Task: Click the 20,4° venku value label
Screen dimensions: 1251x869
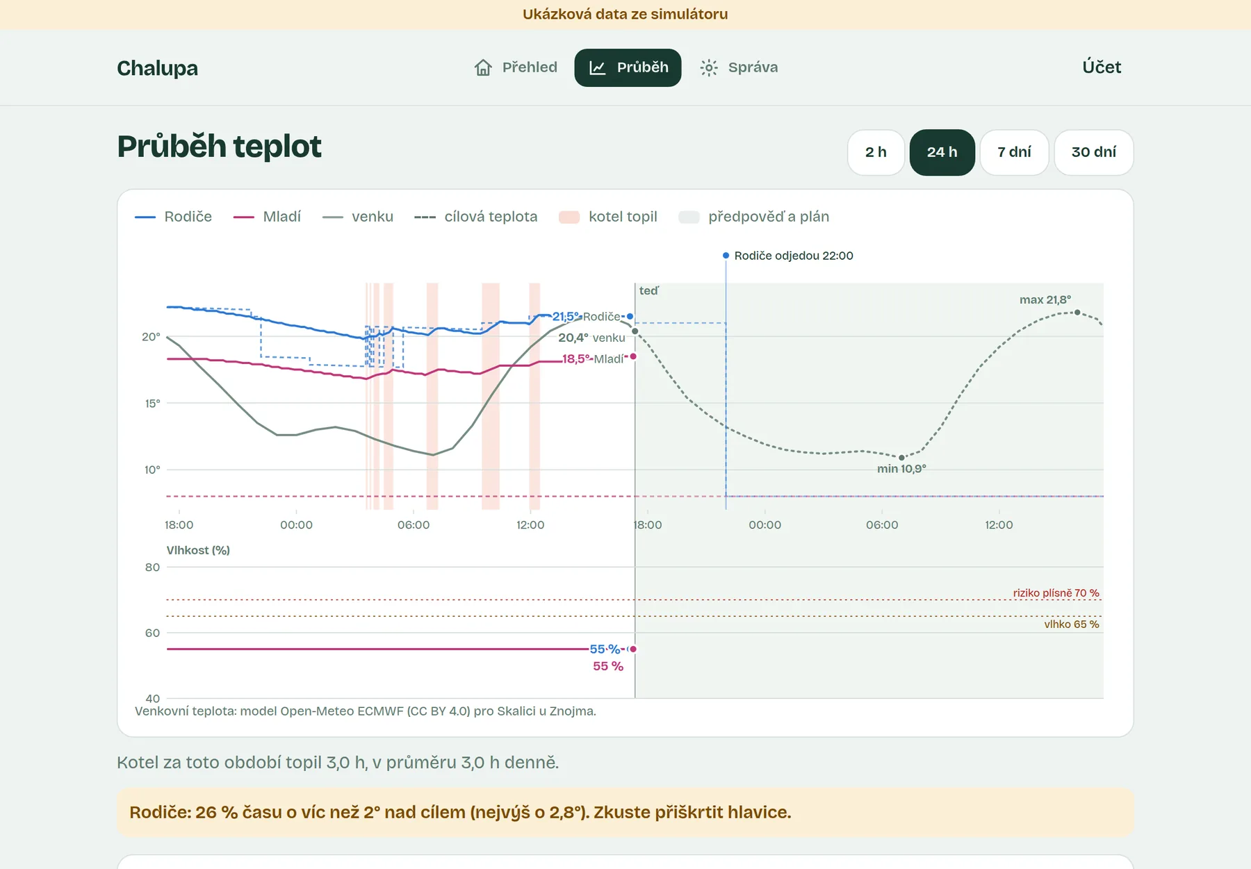Action: point(591,338)
